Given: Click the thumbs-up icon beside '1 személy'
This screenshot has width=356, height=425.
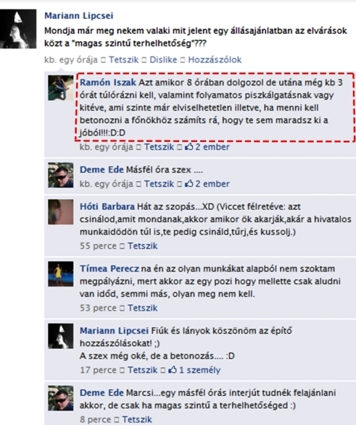Looking at the screenshot, I should 172,370.
